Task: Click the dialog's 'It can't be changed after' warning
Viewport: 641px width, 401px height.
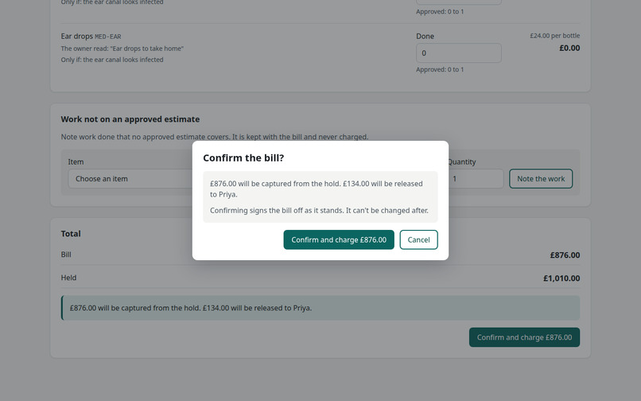Action: [319, 210]
